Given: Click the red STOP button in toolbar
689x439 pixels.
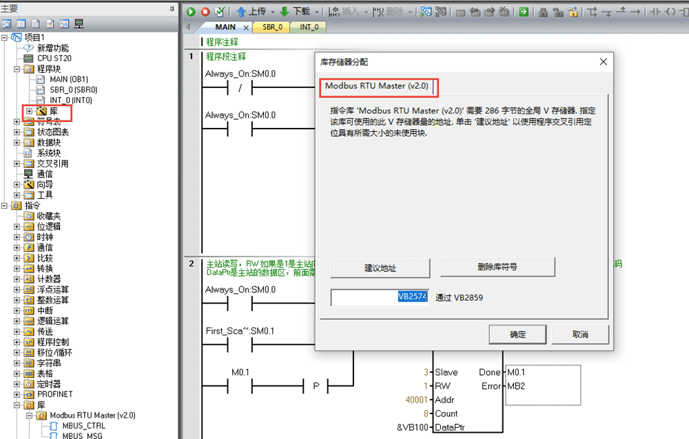Looking at the screenshot, I should click(x=205, y=12).
